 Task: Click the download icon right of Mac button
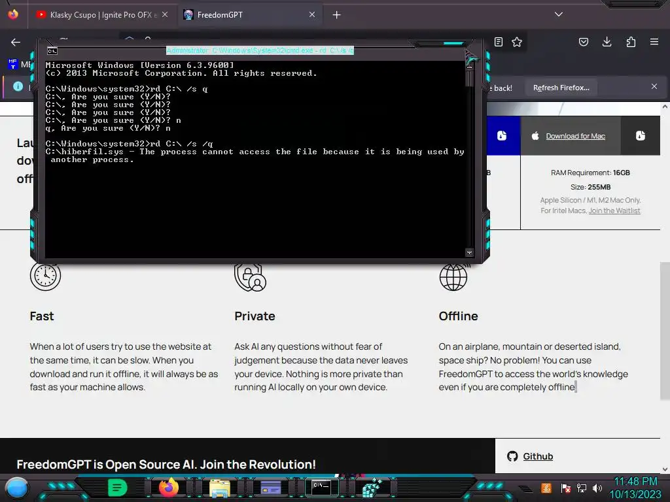[x=640, y=136]
